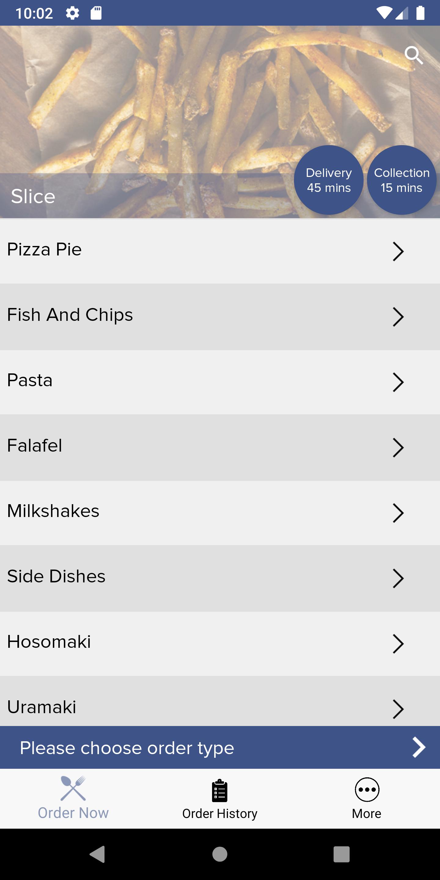440x880 pixels.
Task: Expand Fish And Chips chevron arrow
Action: (398, 317)
